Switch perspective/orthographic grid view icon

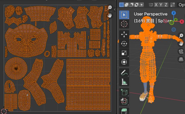point(181,59)
